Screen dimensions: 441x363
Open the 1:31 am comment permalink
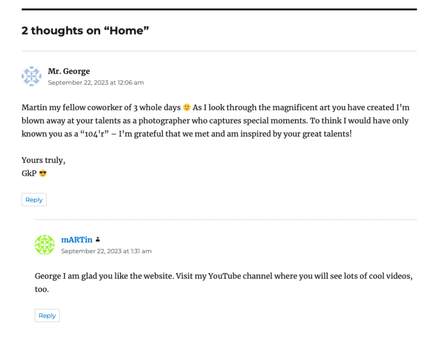(106, 251)
